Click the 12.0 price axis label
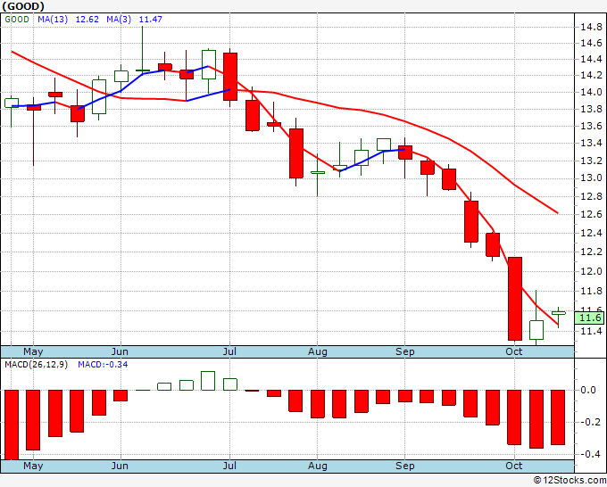 (x=591, y=271)
